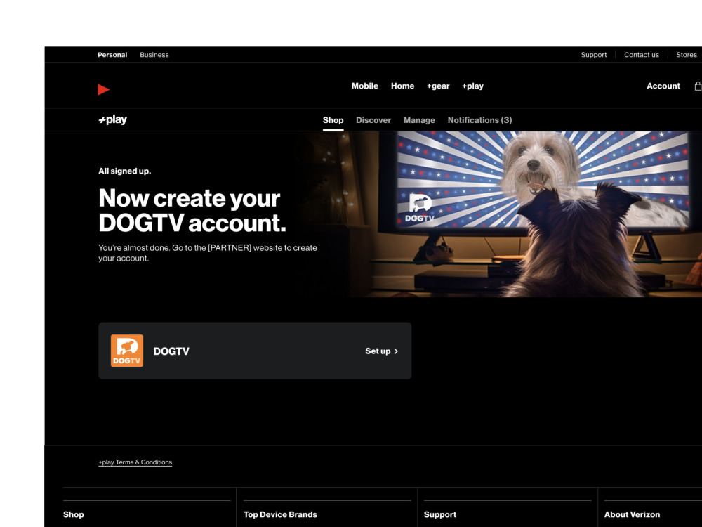Click the Top Device Brands footer heading
The width and height of the screenshot is (702, 527).
[x=280, y=514]
